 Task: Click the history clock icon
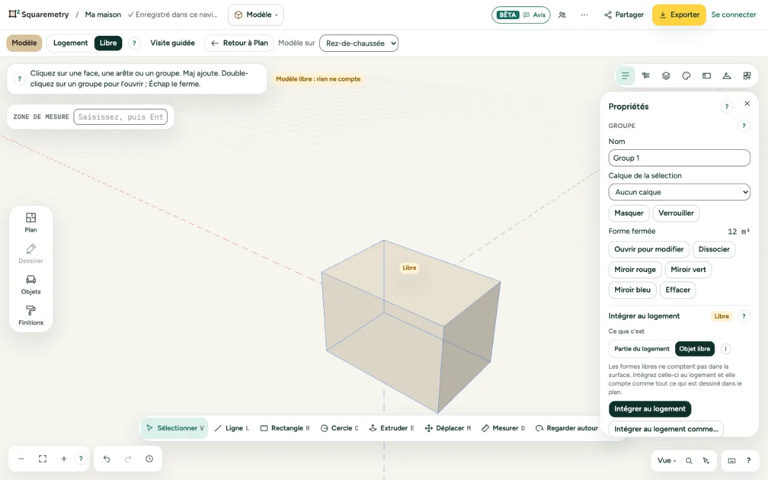click(x=149, y=459)
